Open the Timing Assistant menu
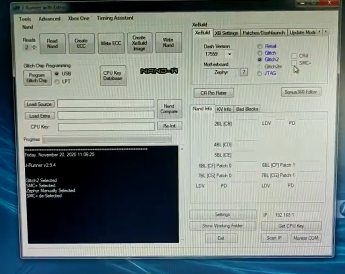345x274 pixels. [x=115, y=18]
